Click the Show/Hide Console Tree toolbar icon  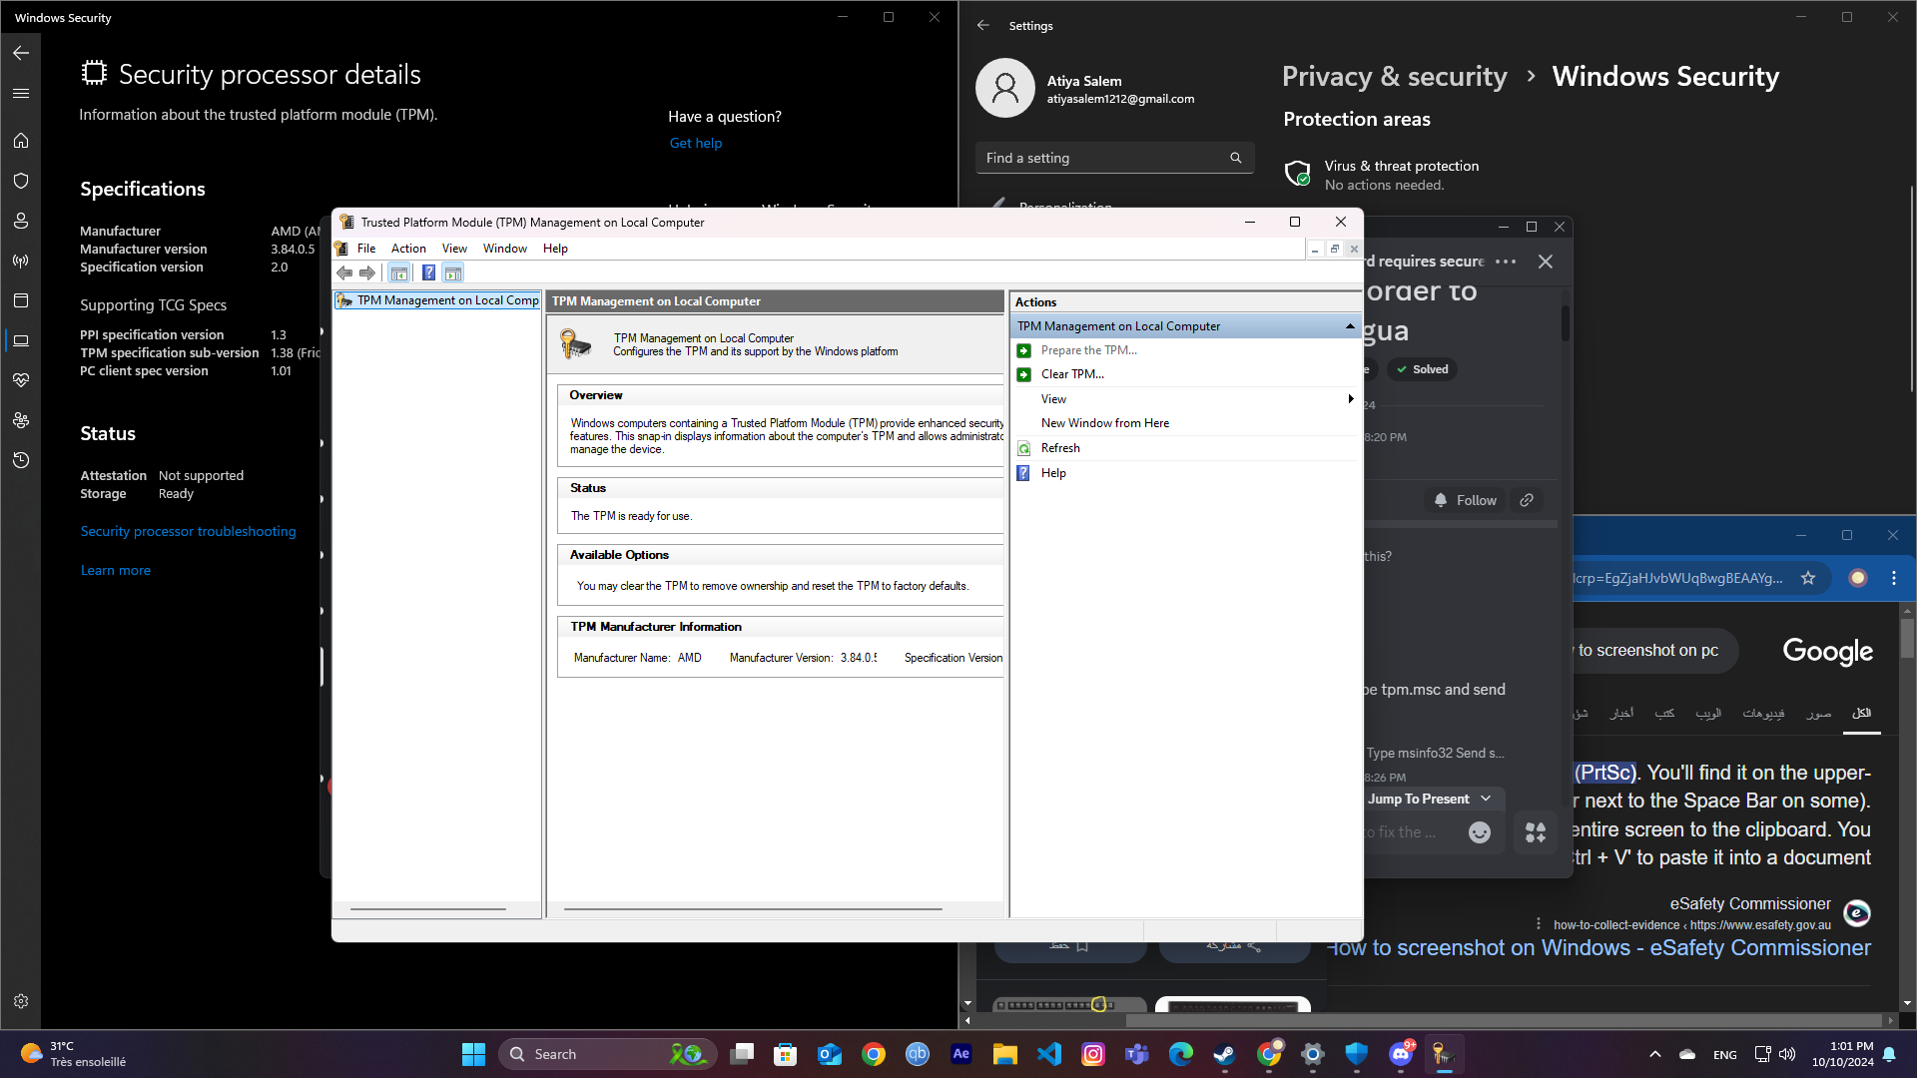pos(398,272)
